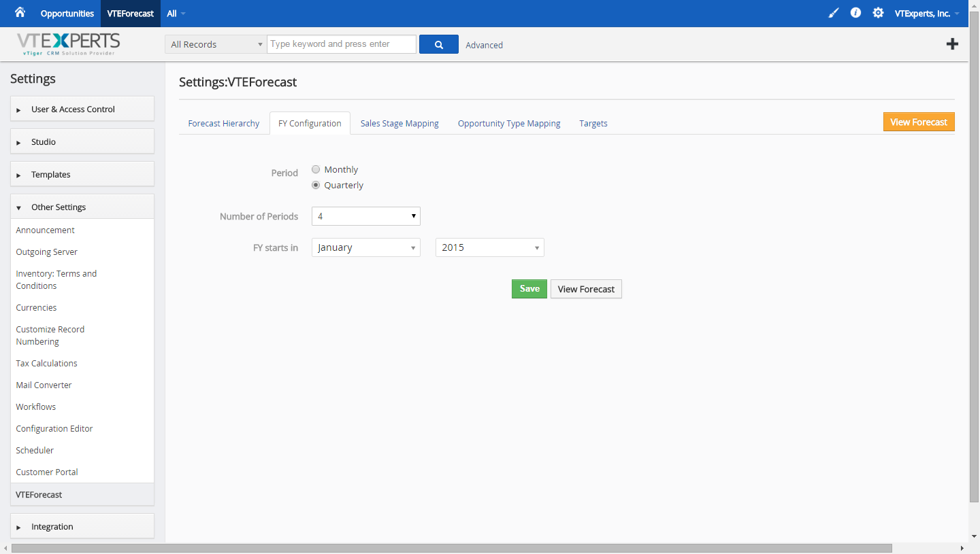
Task: Open the VTExperts, Inc. user menu
Action: click(927, 14)
